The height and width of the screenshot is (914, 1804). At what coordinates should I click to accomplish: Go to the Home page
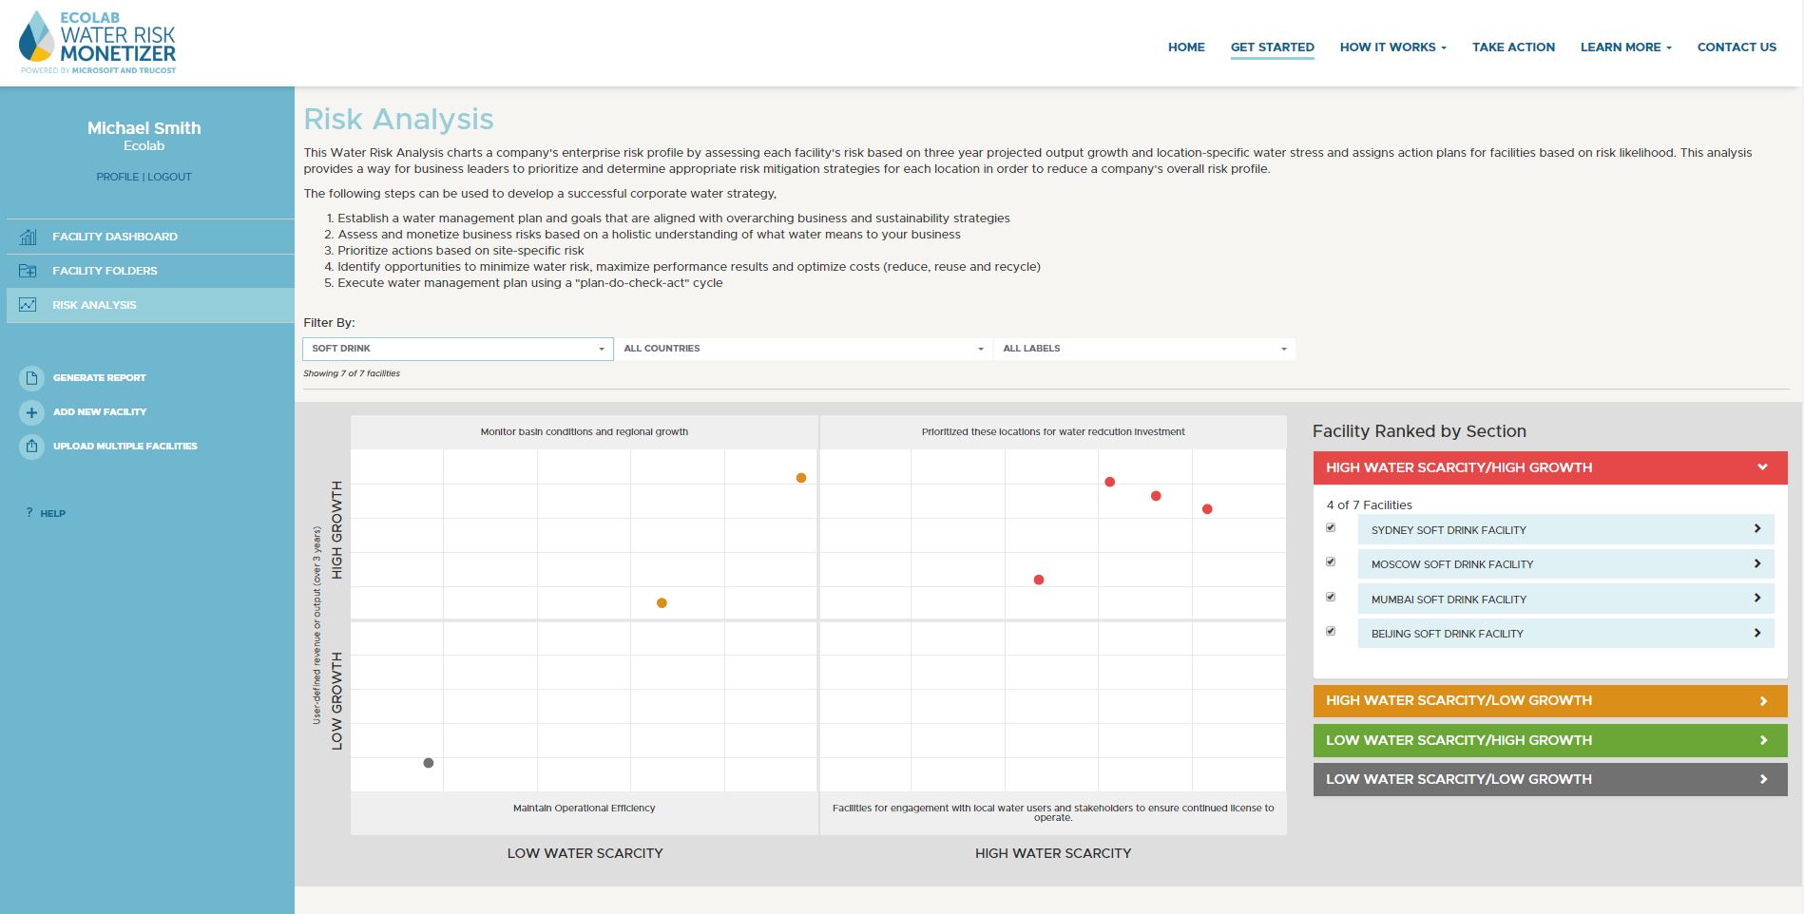(x=1186, y=47)
